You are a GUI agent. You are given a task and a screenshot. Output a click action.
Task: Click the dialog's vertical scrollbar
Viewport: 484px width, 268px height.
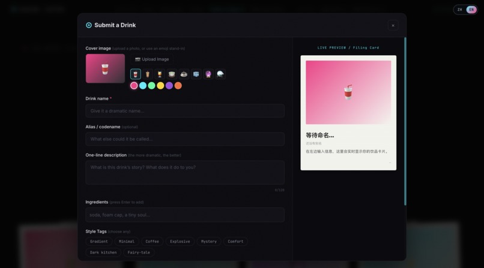pyautogui.click(x=405, y=121)
